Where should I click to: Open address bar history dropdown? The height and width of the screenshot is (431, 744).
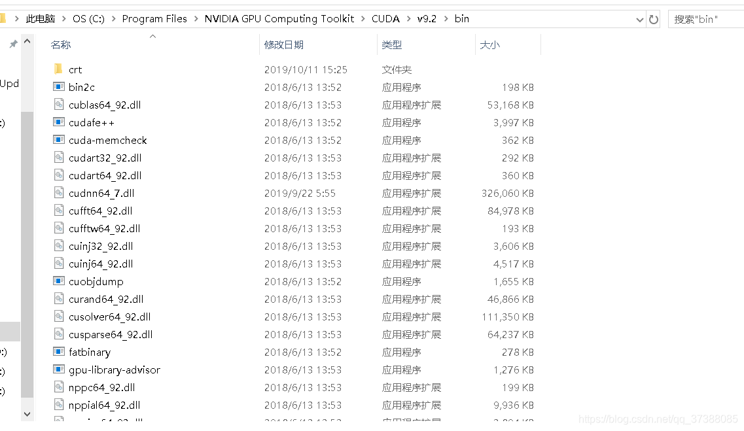[x=639, y=20]
